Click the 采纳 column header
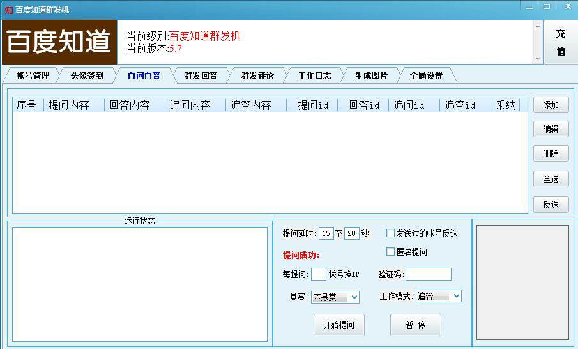This screenshot has width=578, height=349. 505,105
